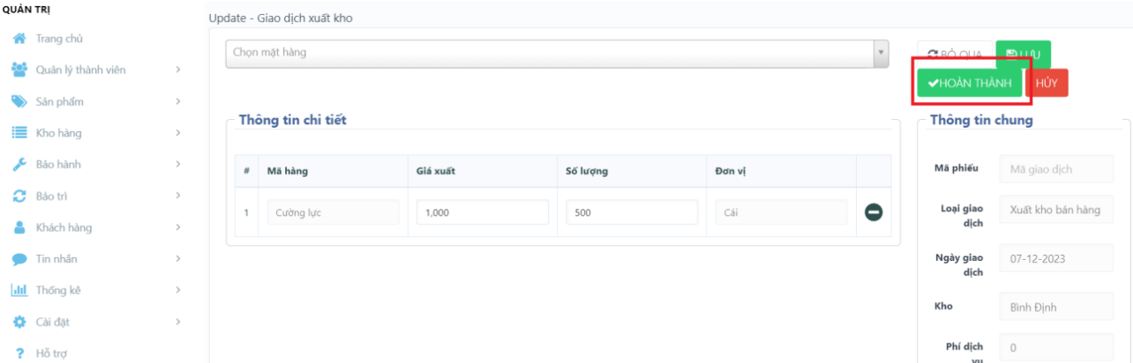
Task: Expand the Bảo hành submenu chevron
Action: point(178,165)
